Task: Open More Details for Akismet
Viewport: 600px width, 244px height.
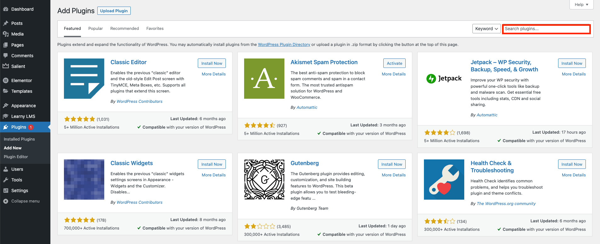Action: point(394,74)
